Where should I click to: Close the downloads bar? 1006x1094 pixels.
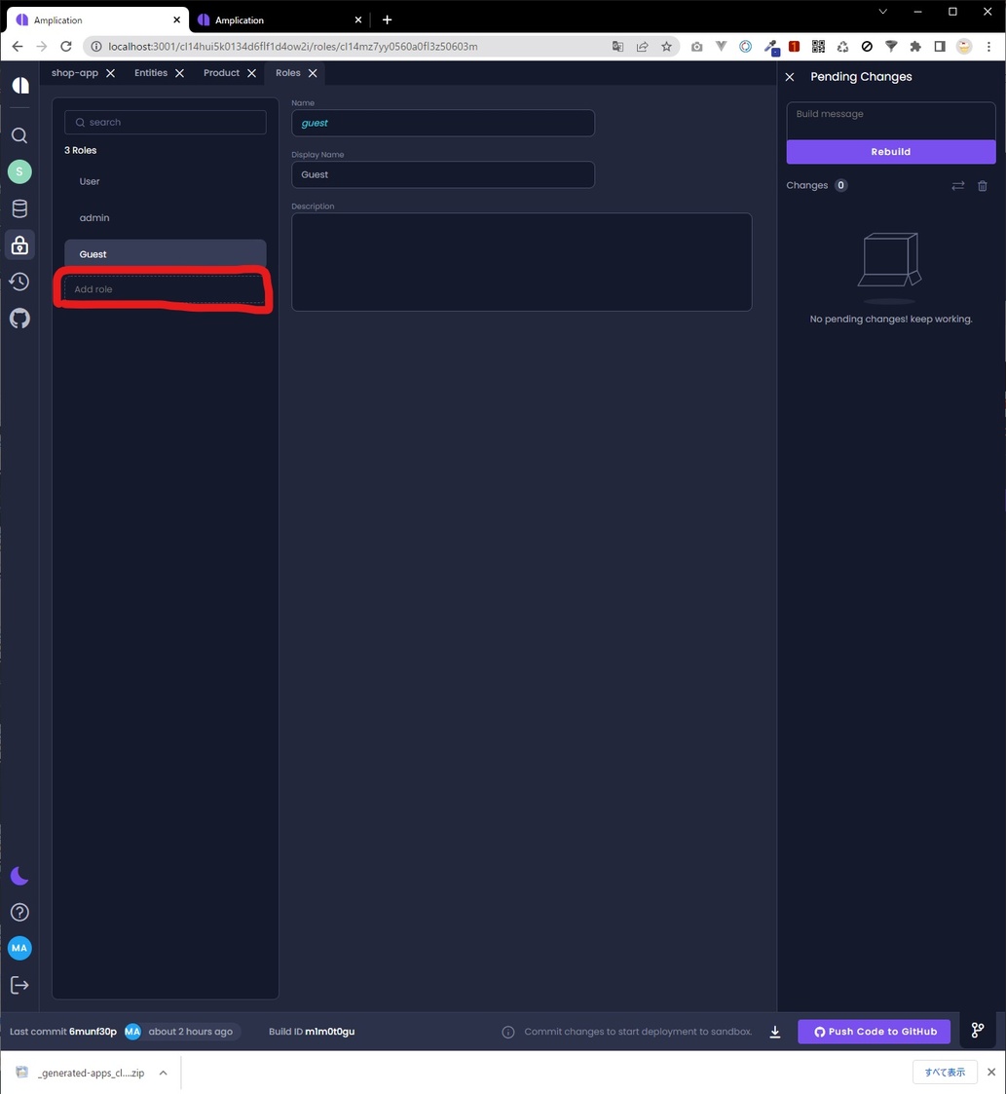(991, 1073)
